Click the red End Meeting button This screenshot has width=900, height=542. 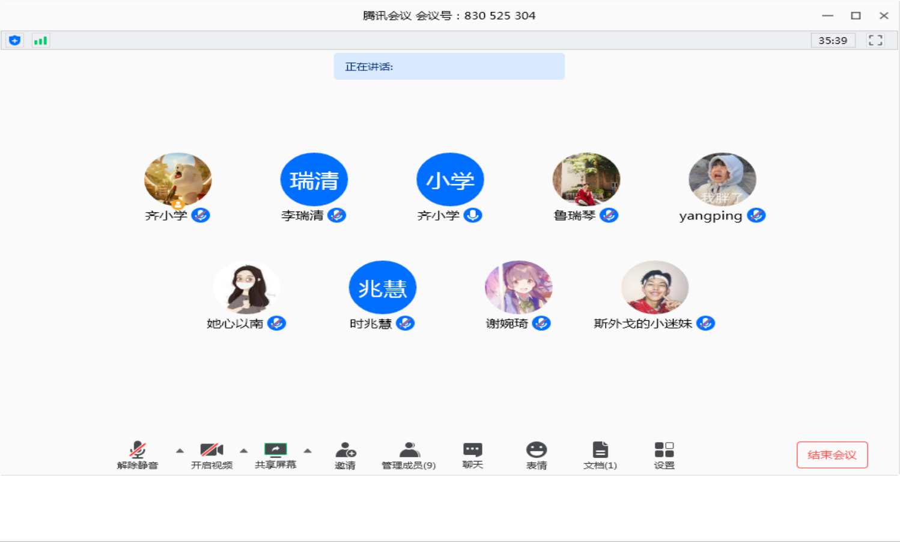pyautogui.click(x=832, y=455)
